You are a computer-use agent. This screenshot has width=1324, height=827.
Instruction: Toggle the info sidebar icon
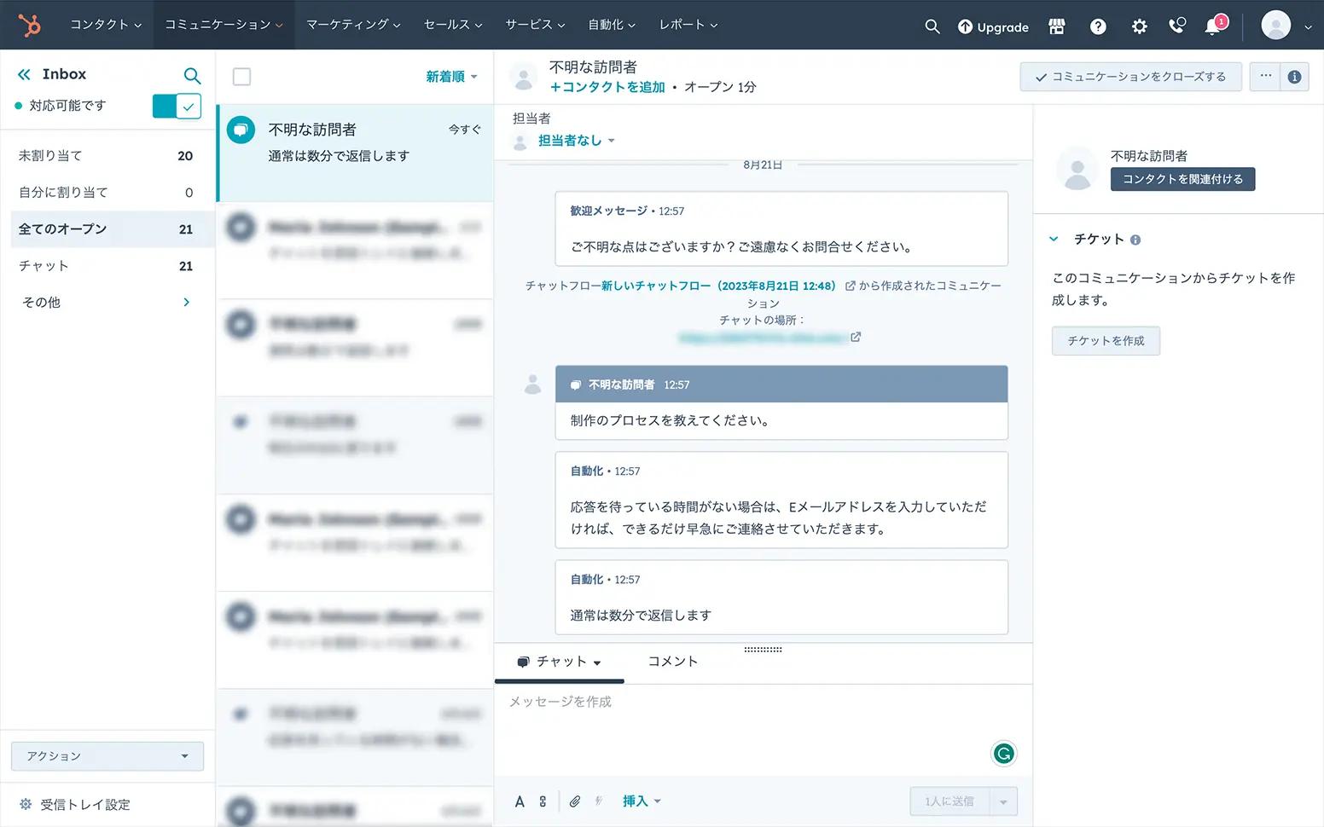(1294, 77)
